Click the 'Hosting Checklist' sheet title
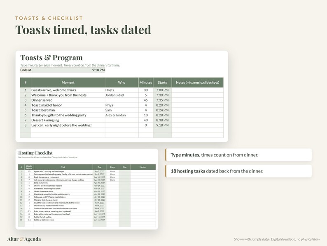327x246 pixels. tap(35, 153)
